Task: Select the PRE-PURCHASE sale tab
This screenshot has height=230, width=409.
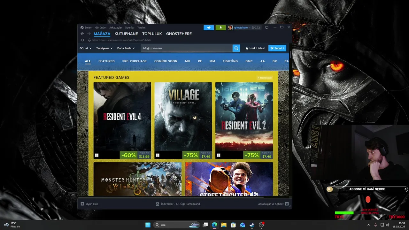Action: (x=134, y=61)
